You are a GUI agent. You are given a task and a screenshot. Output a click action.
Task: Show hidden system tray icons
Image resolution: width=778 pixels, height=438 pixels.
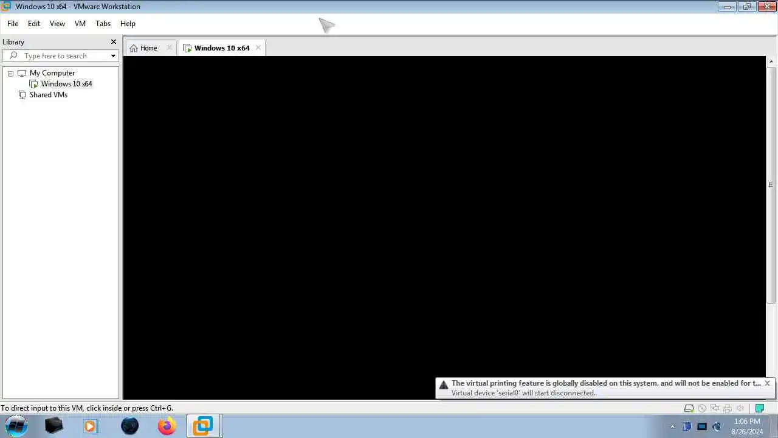point(672,426)
